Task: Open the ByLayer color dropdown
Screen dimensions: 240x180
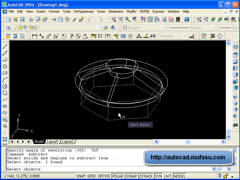Action: [164, 28]
